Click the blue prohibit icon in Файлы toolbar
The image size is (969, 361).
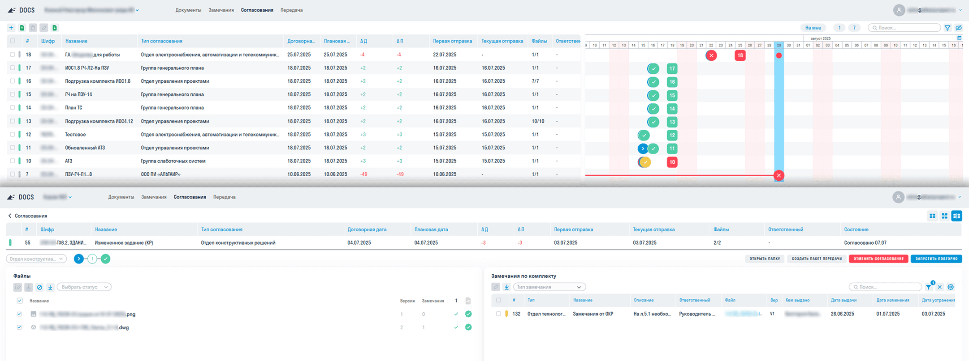[39, 287]
